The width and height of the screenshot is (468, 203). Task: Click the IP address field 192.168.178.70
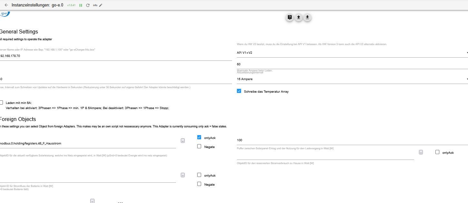pyautogui.click(x=116, y=56)
